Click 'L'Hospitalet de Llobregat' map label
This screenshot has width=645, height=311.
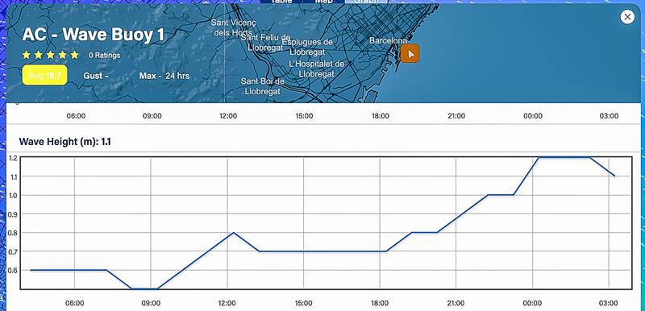[316, 68]
